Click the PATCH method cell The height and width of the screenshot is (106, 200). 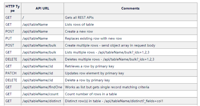[x=13, y=73]
